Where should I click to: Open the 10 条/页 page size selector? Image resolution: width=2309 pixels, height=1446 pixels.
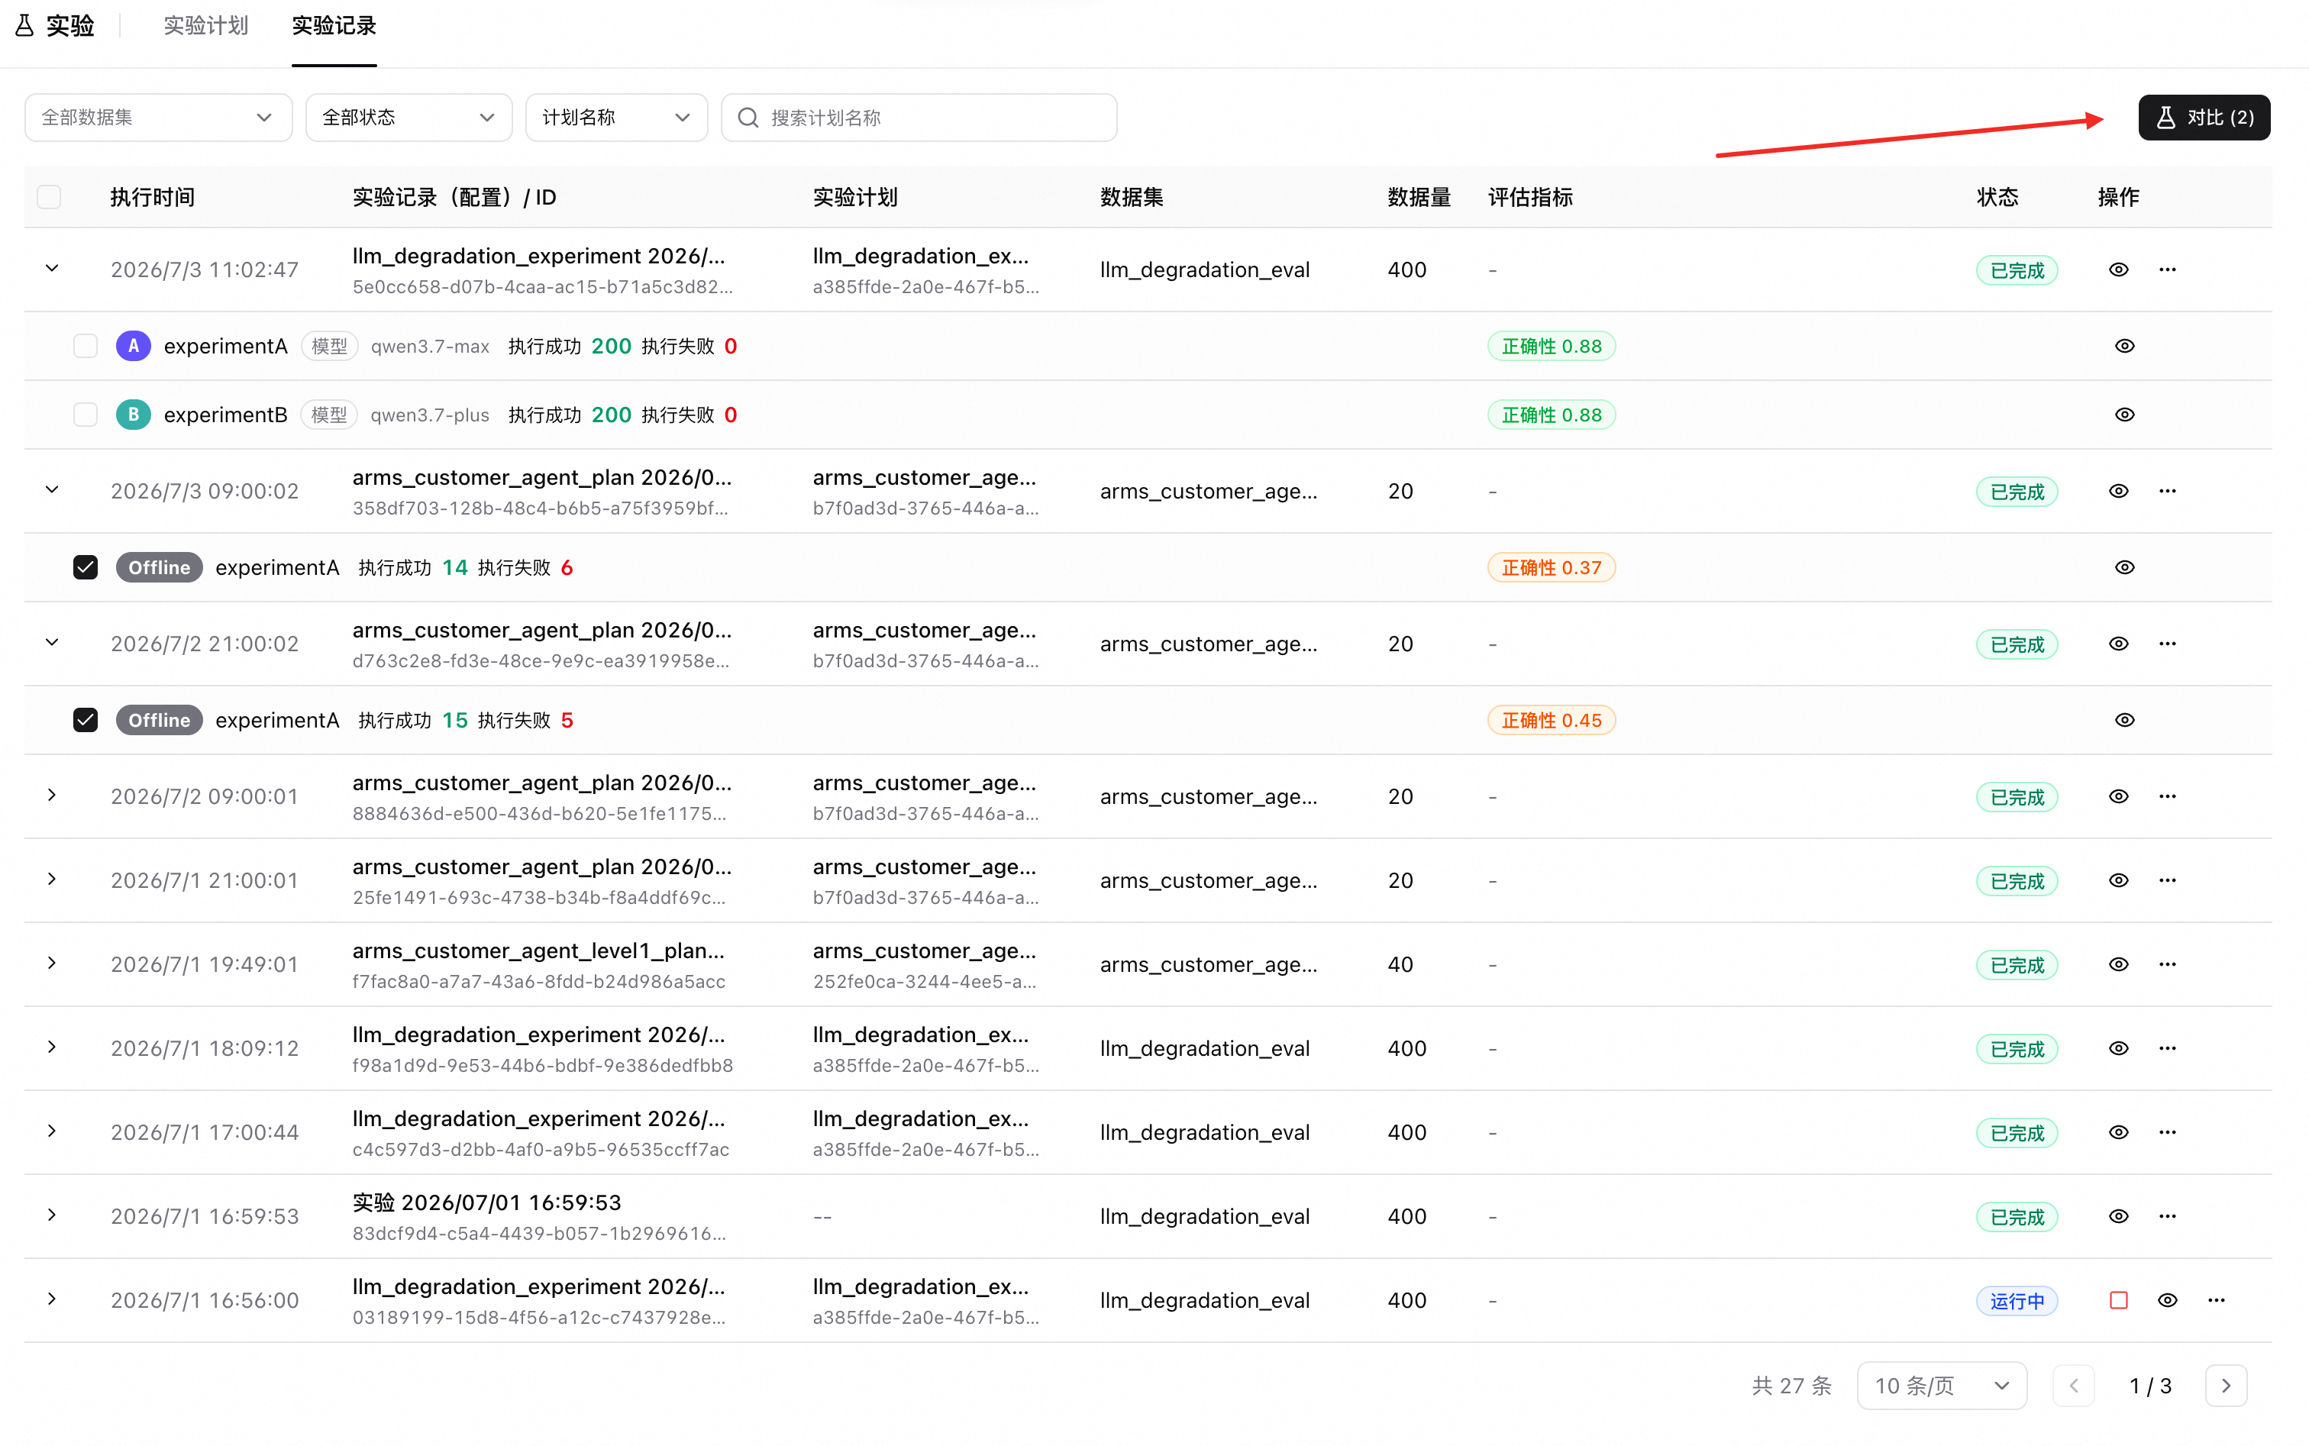tap(1941, 1385)
